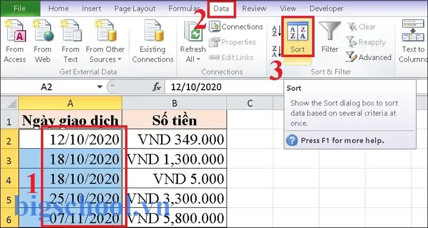This screenshot has width=428, height=228.
Task: Select cell containing 25/10/2020
Action: click(x=70, y=198)
